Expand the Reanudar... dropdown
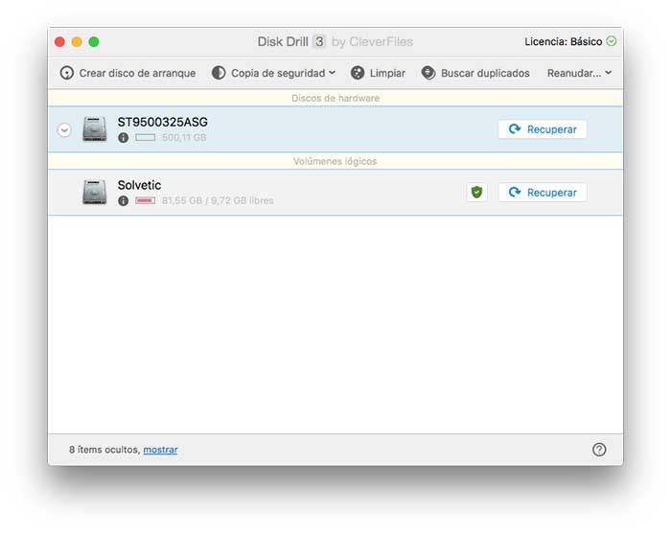 579,73
